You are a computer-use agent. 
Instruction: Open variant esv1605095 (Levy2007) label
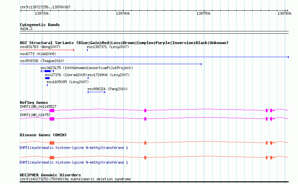68,82
